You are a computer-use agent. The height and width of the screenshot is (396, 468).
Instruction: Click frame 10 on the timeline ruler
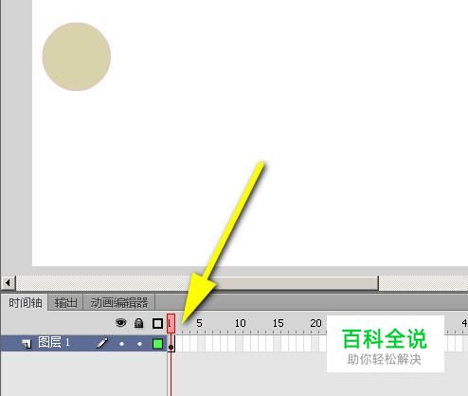point(239,324)
